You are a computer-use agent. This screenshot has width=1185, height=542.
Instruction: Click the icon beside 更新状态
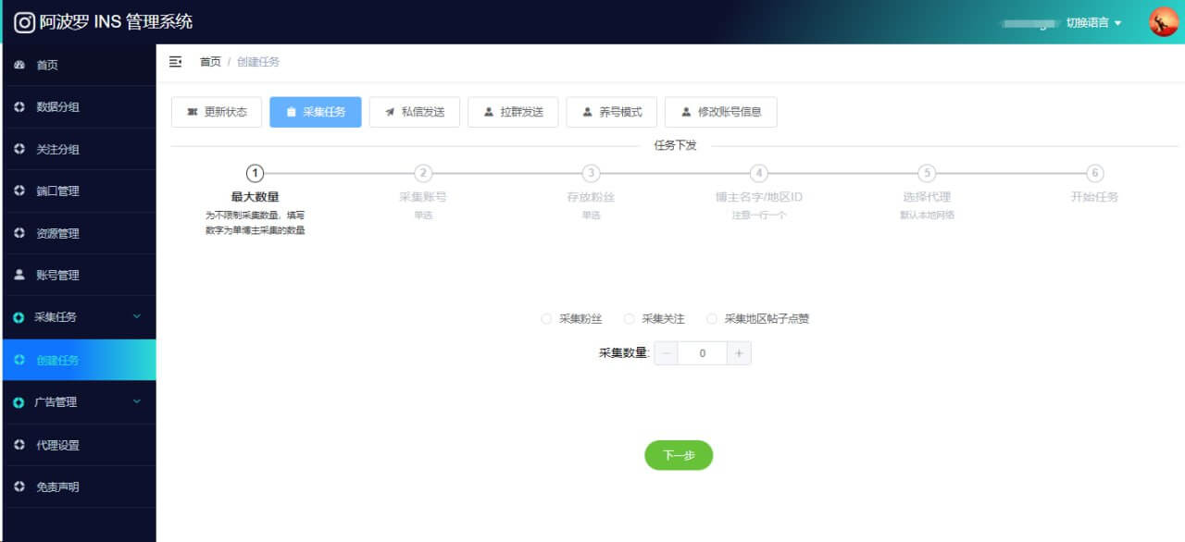point(193,112)
